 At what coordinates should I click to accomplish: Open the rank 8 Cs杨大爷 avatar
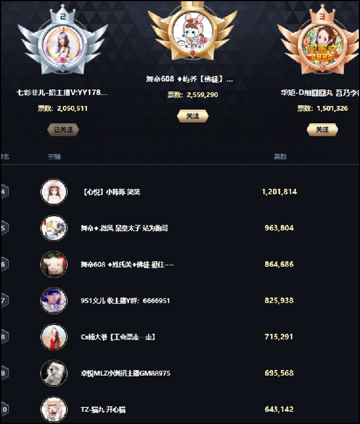pyautogui.click(x=53, y=337)
